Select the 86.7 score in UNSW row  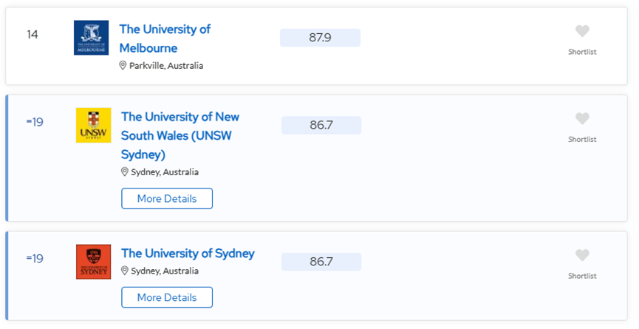tap(321, 125)
